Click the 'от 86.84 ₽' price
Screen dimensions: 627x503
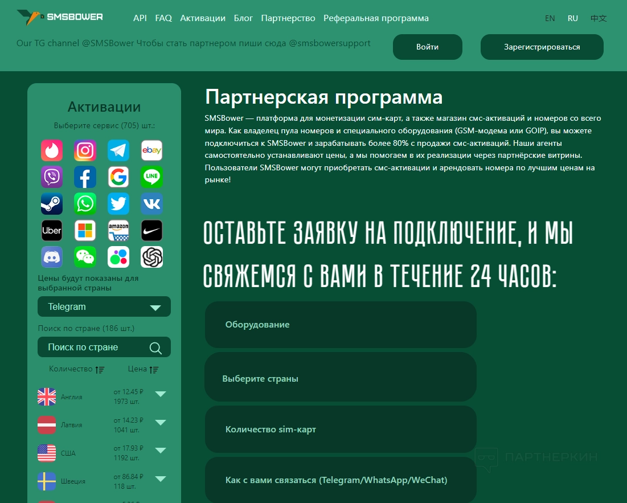tap(128, 477)
